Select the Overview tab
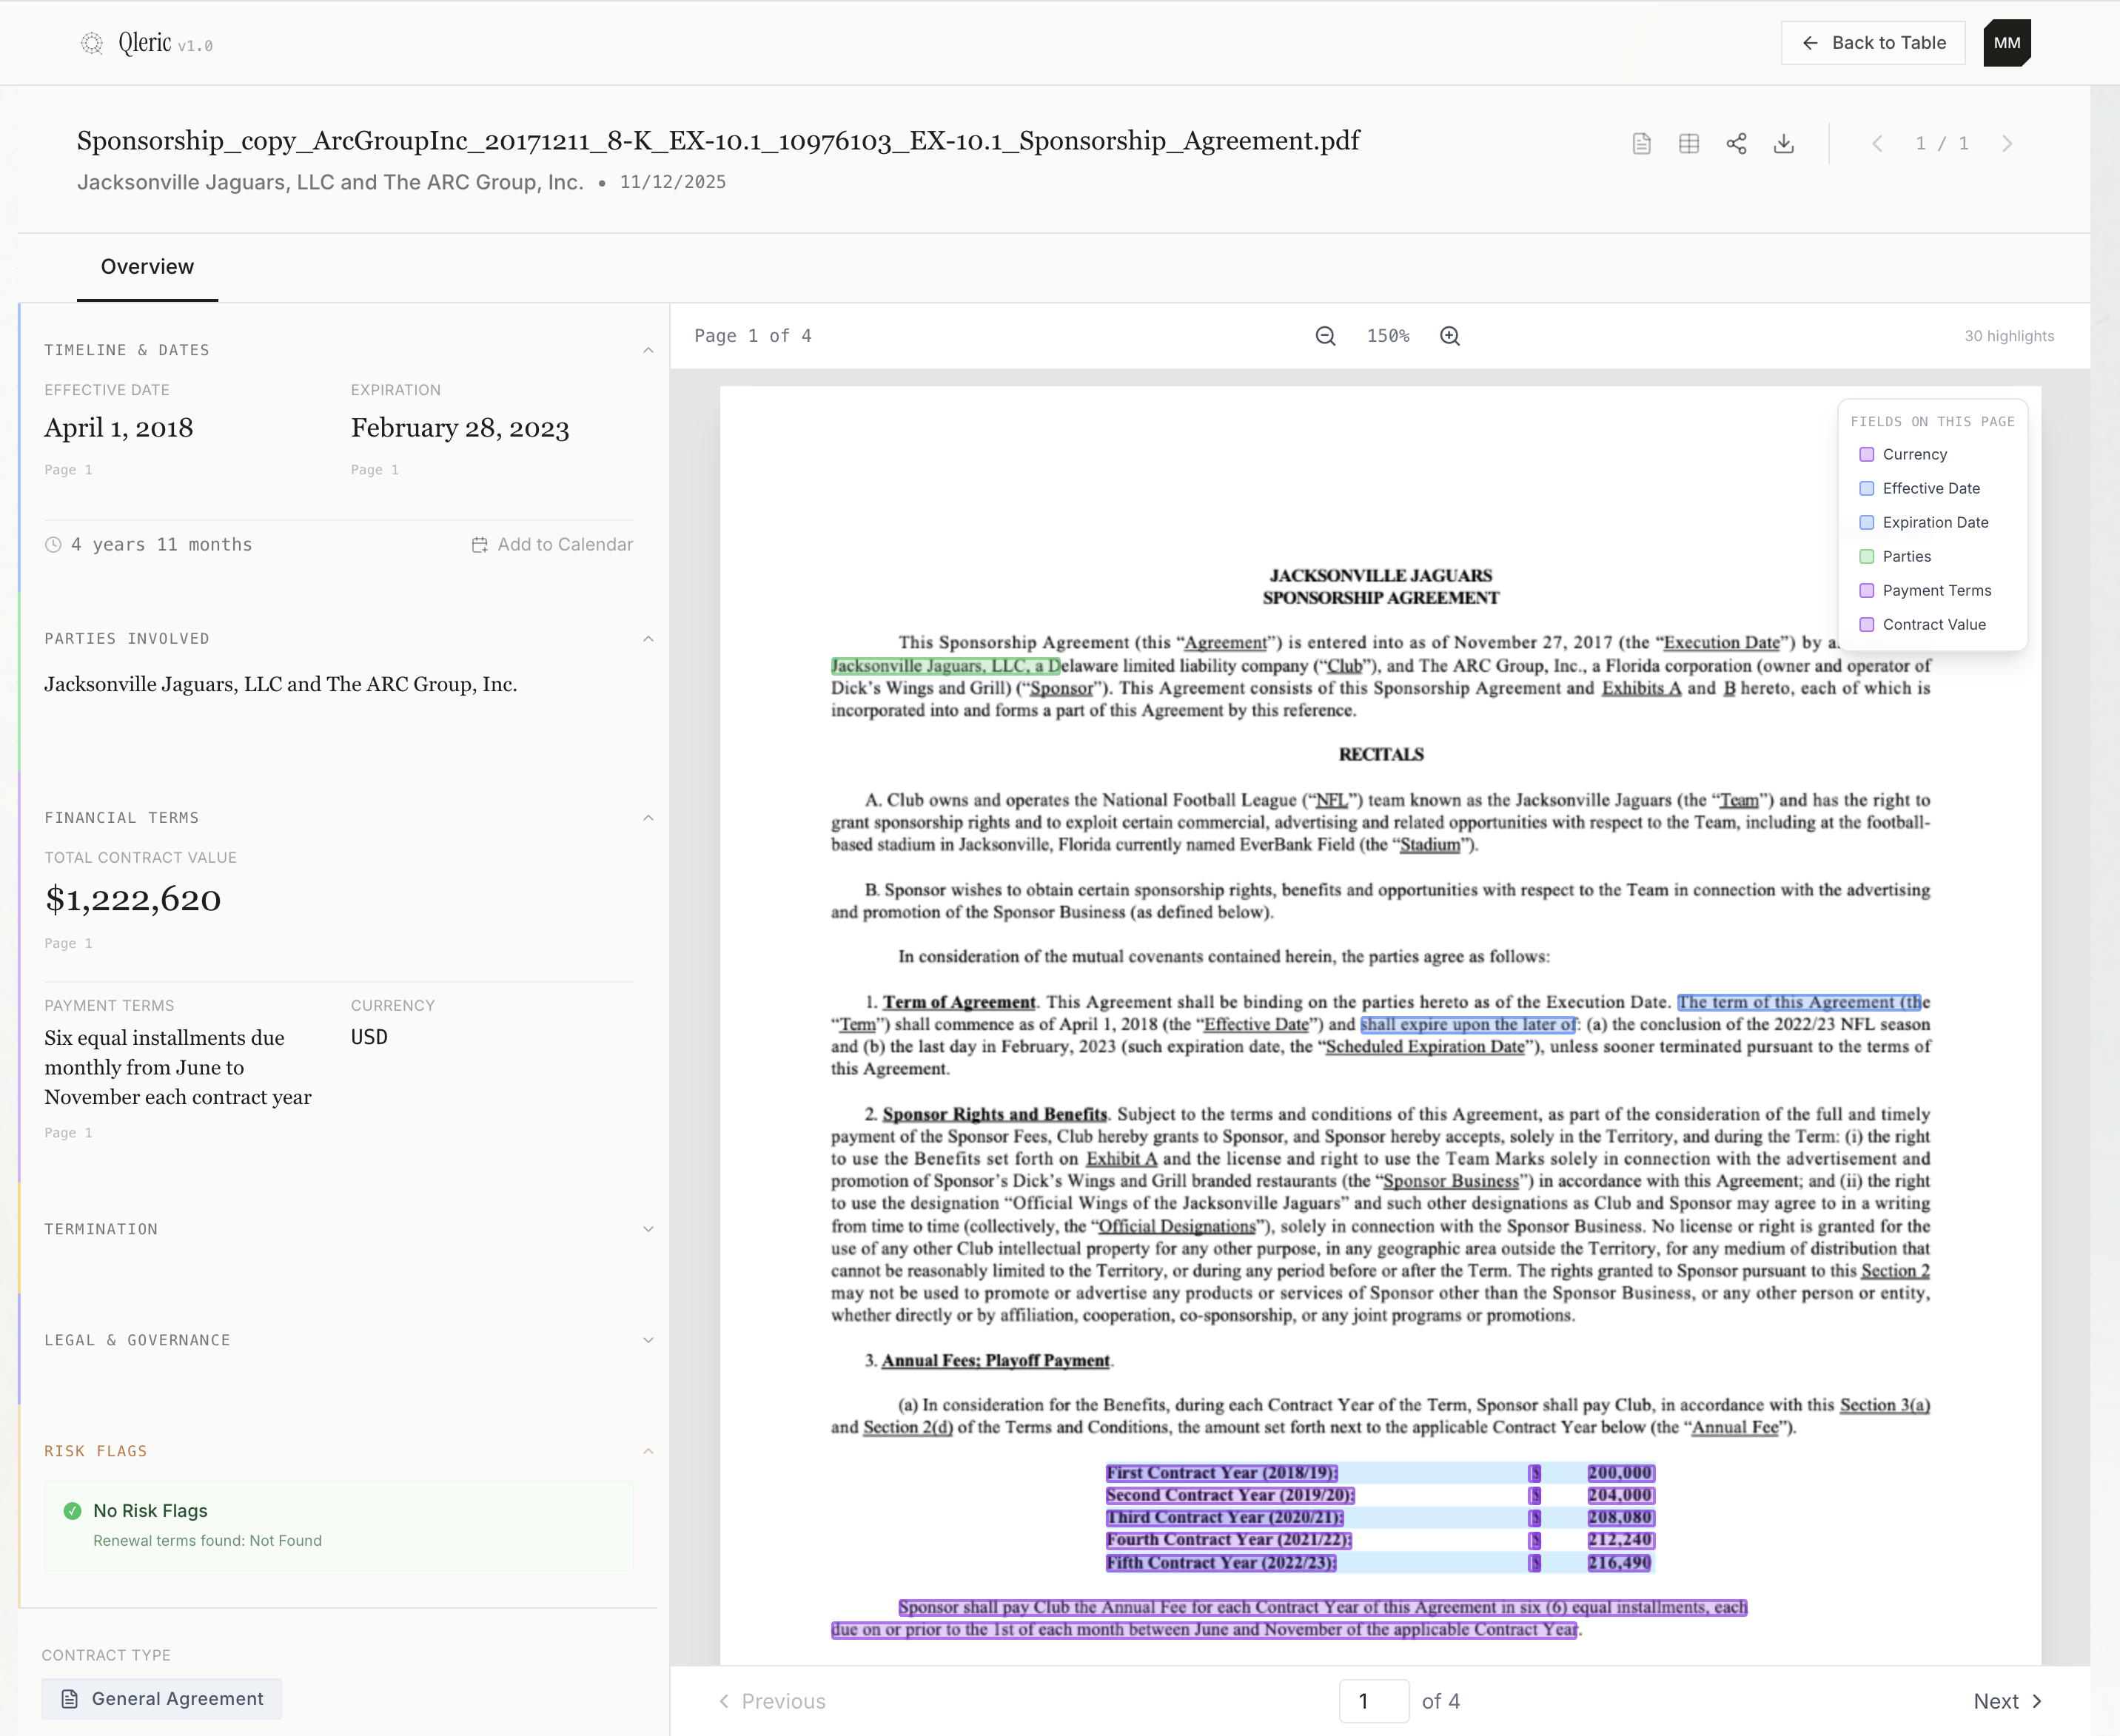Screen dimensions: 2120x1736 147,267
